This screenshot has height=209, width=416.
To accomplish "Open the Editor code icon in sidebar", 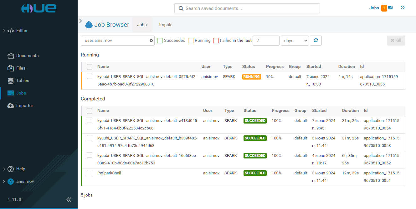I will click(x=11, y=31).
